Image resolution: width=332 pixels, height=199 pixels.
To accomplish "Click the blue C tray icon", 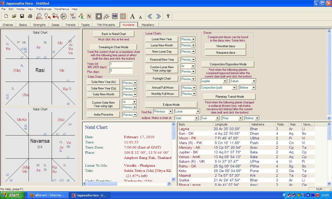I will 303,195.
